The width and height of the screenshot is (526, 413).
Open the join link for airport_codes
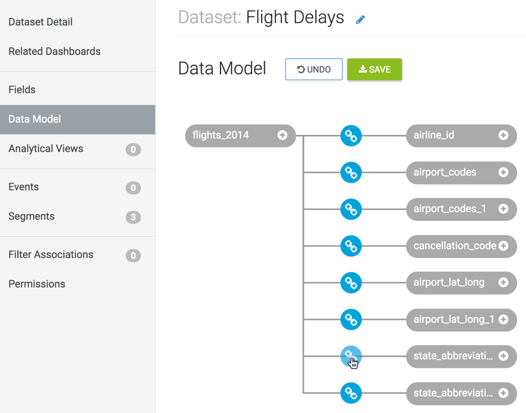[x=351, y=173]
